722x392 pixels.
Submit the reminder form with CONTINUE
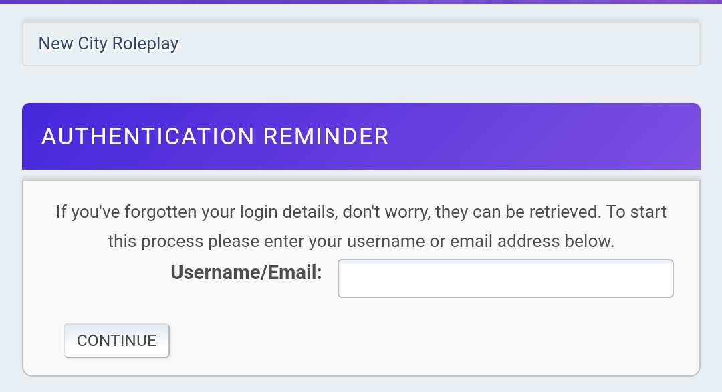point(116,341)
